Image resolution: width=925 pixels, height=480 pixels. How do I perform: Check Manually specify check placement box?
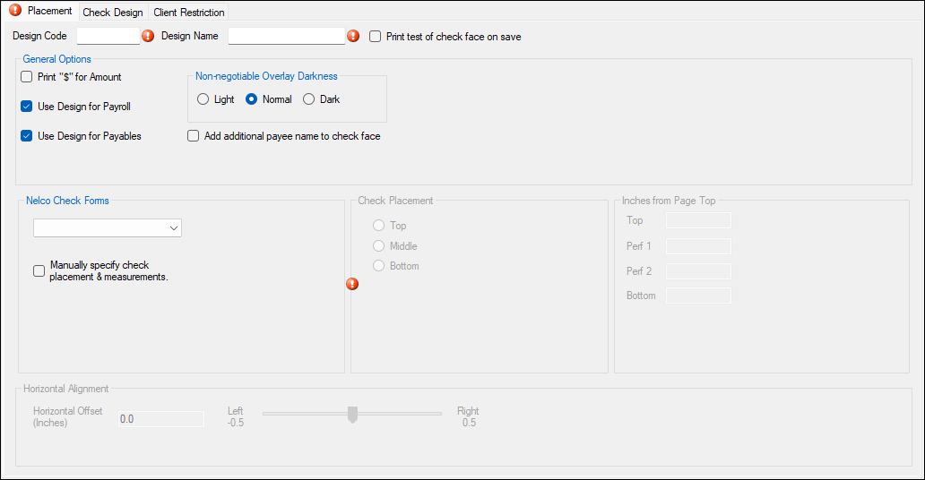[39, 270]
